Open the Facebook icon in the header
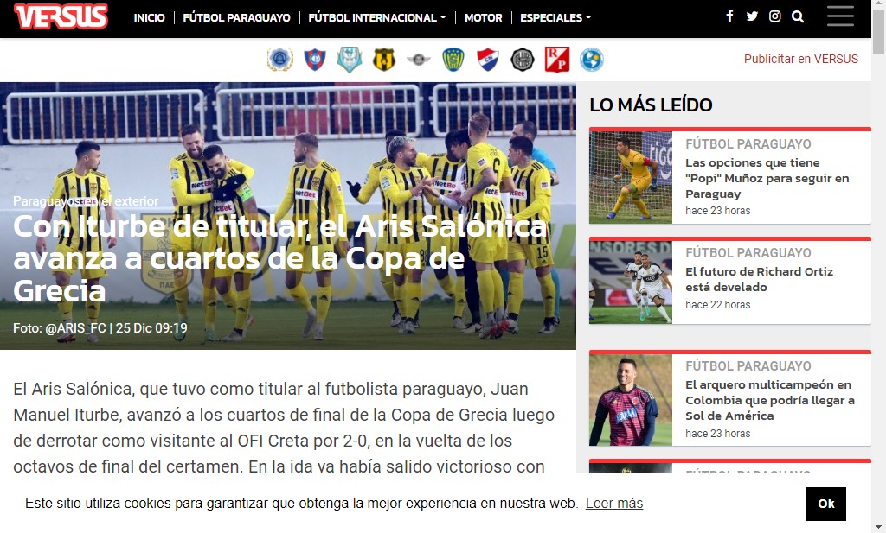This screenshot has width=886, height=533. coord(729,16)
